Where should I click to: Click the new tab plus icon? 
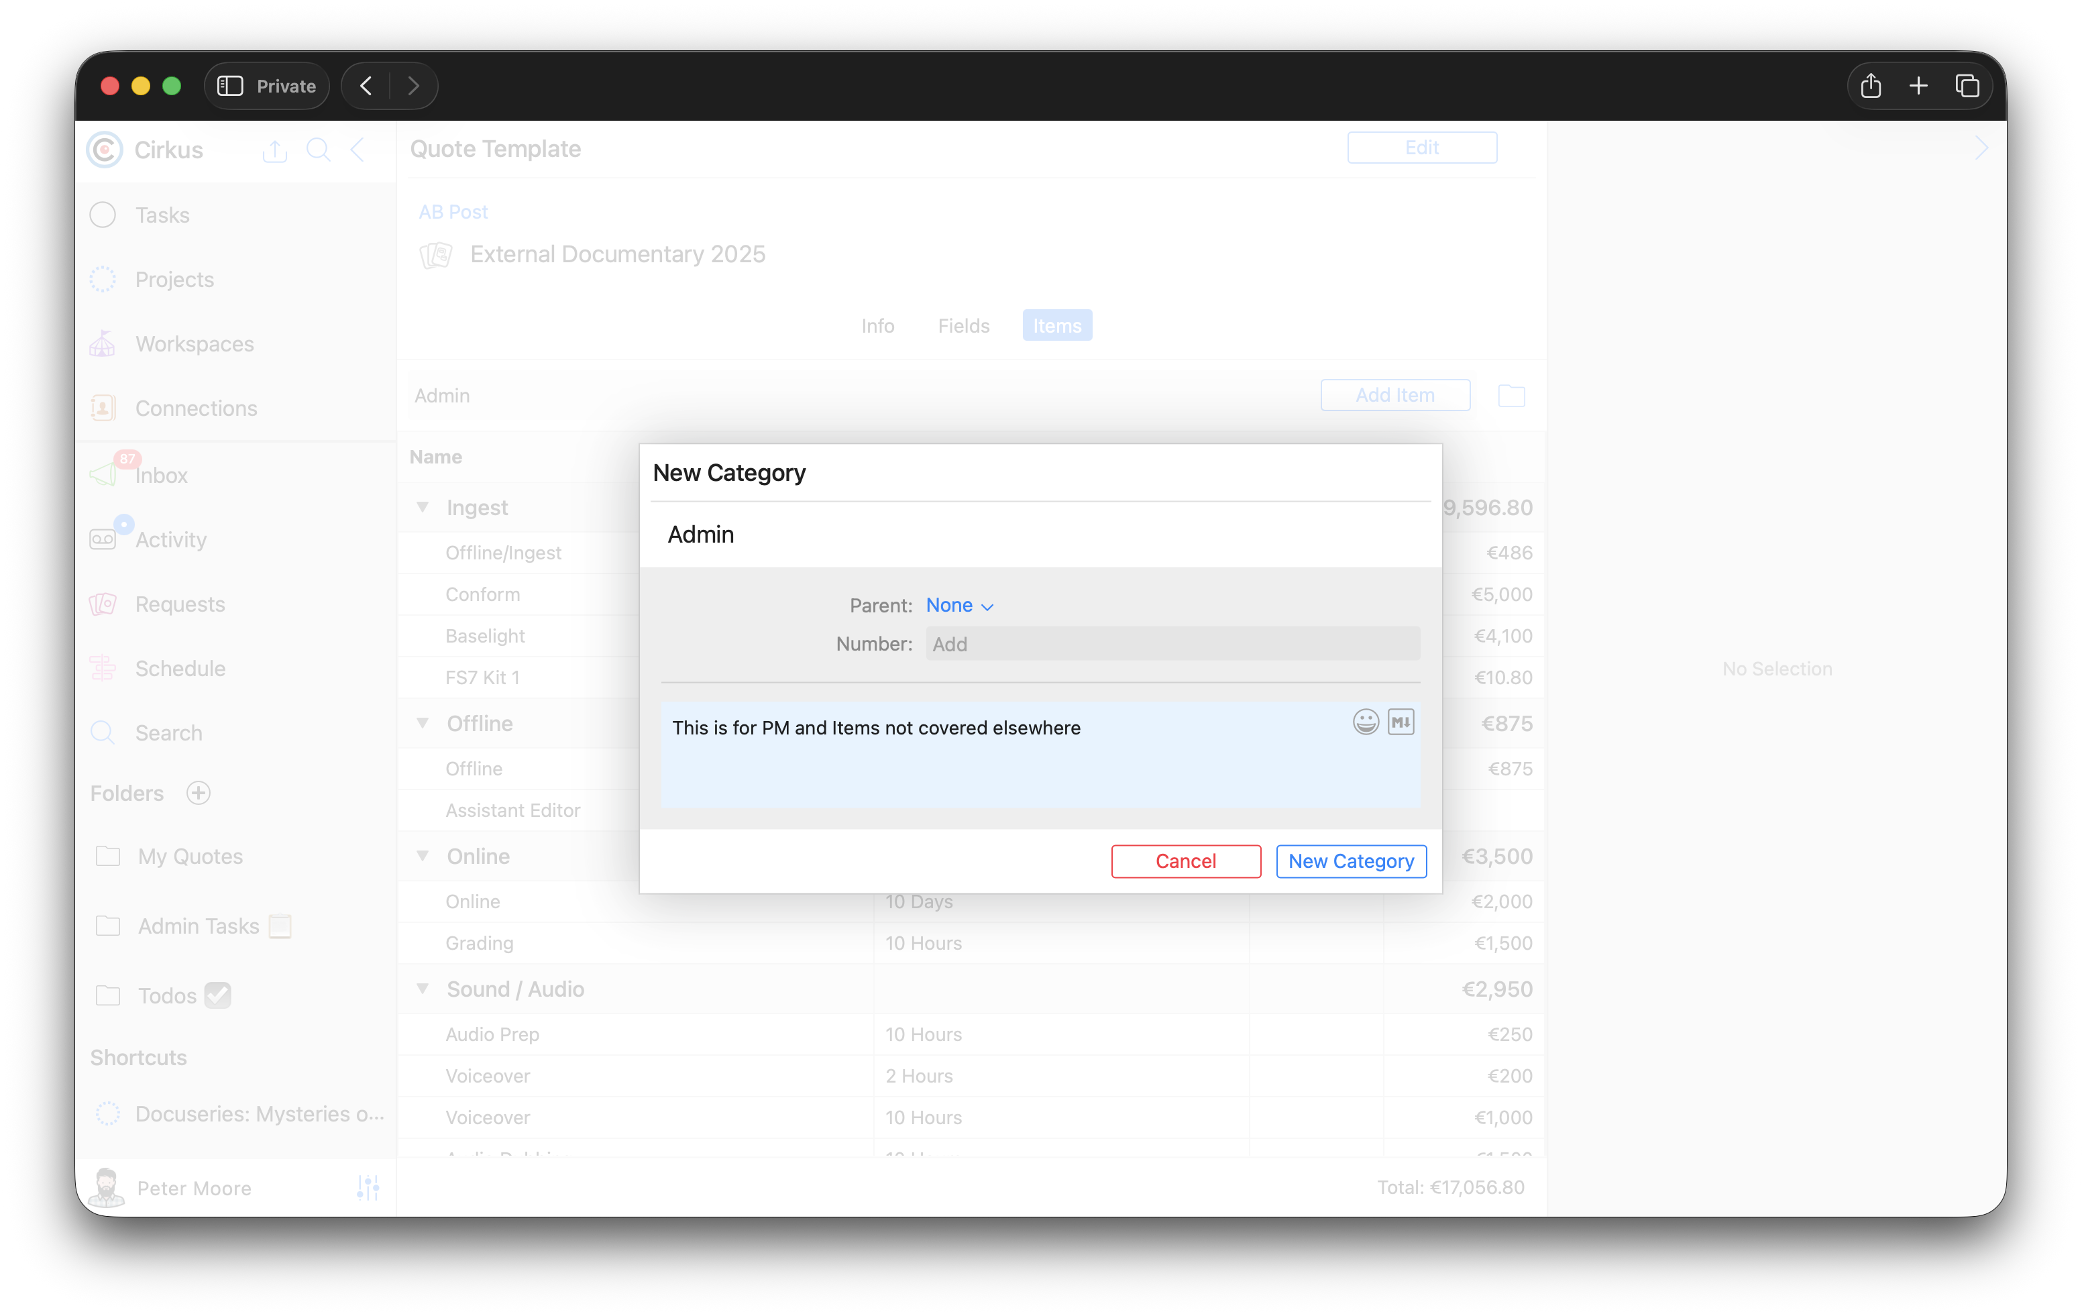click(1918, 86)
